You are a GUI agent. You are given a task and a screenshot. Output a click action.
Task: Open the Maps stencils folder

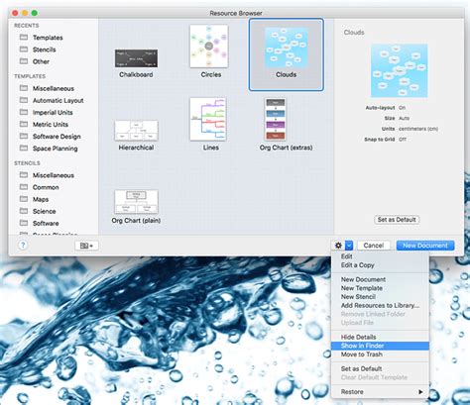[41, 199]
